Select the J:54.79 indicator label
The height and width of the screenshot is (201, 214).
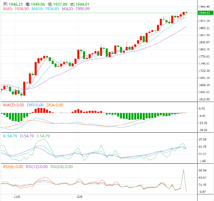pyautogui.click(x=43, y=136)
